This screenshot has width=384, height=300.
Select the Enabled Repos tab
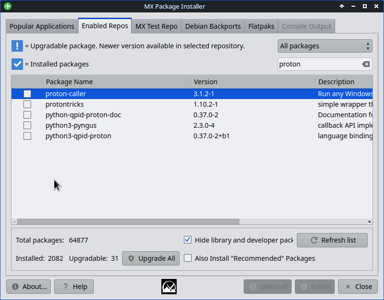point(105,26)
